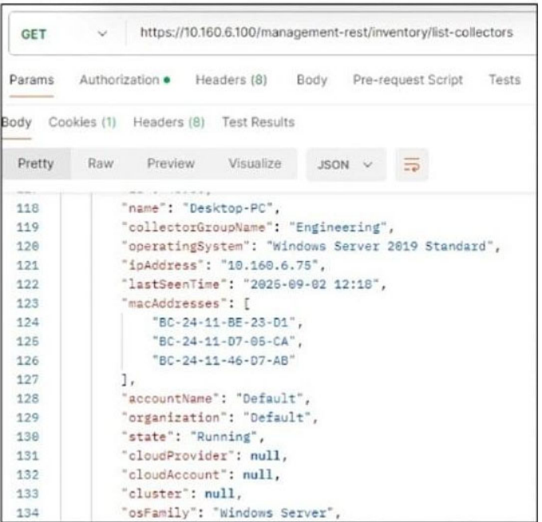The height and width of the screenshot is (522, 542).
Task: Open response Headers (8) tab
Action: click(169, 122)
